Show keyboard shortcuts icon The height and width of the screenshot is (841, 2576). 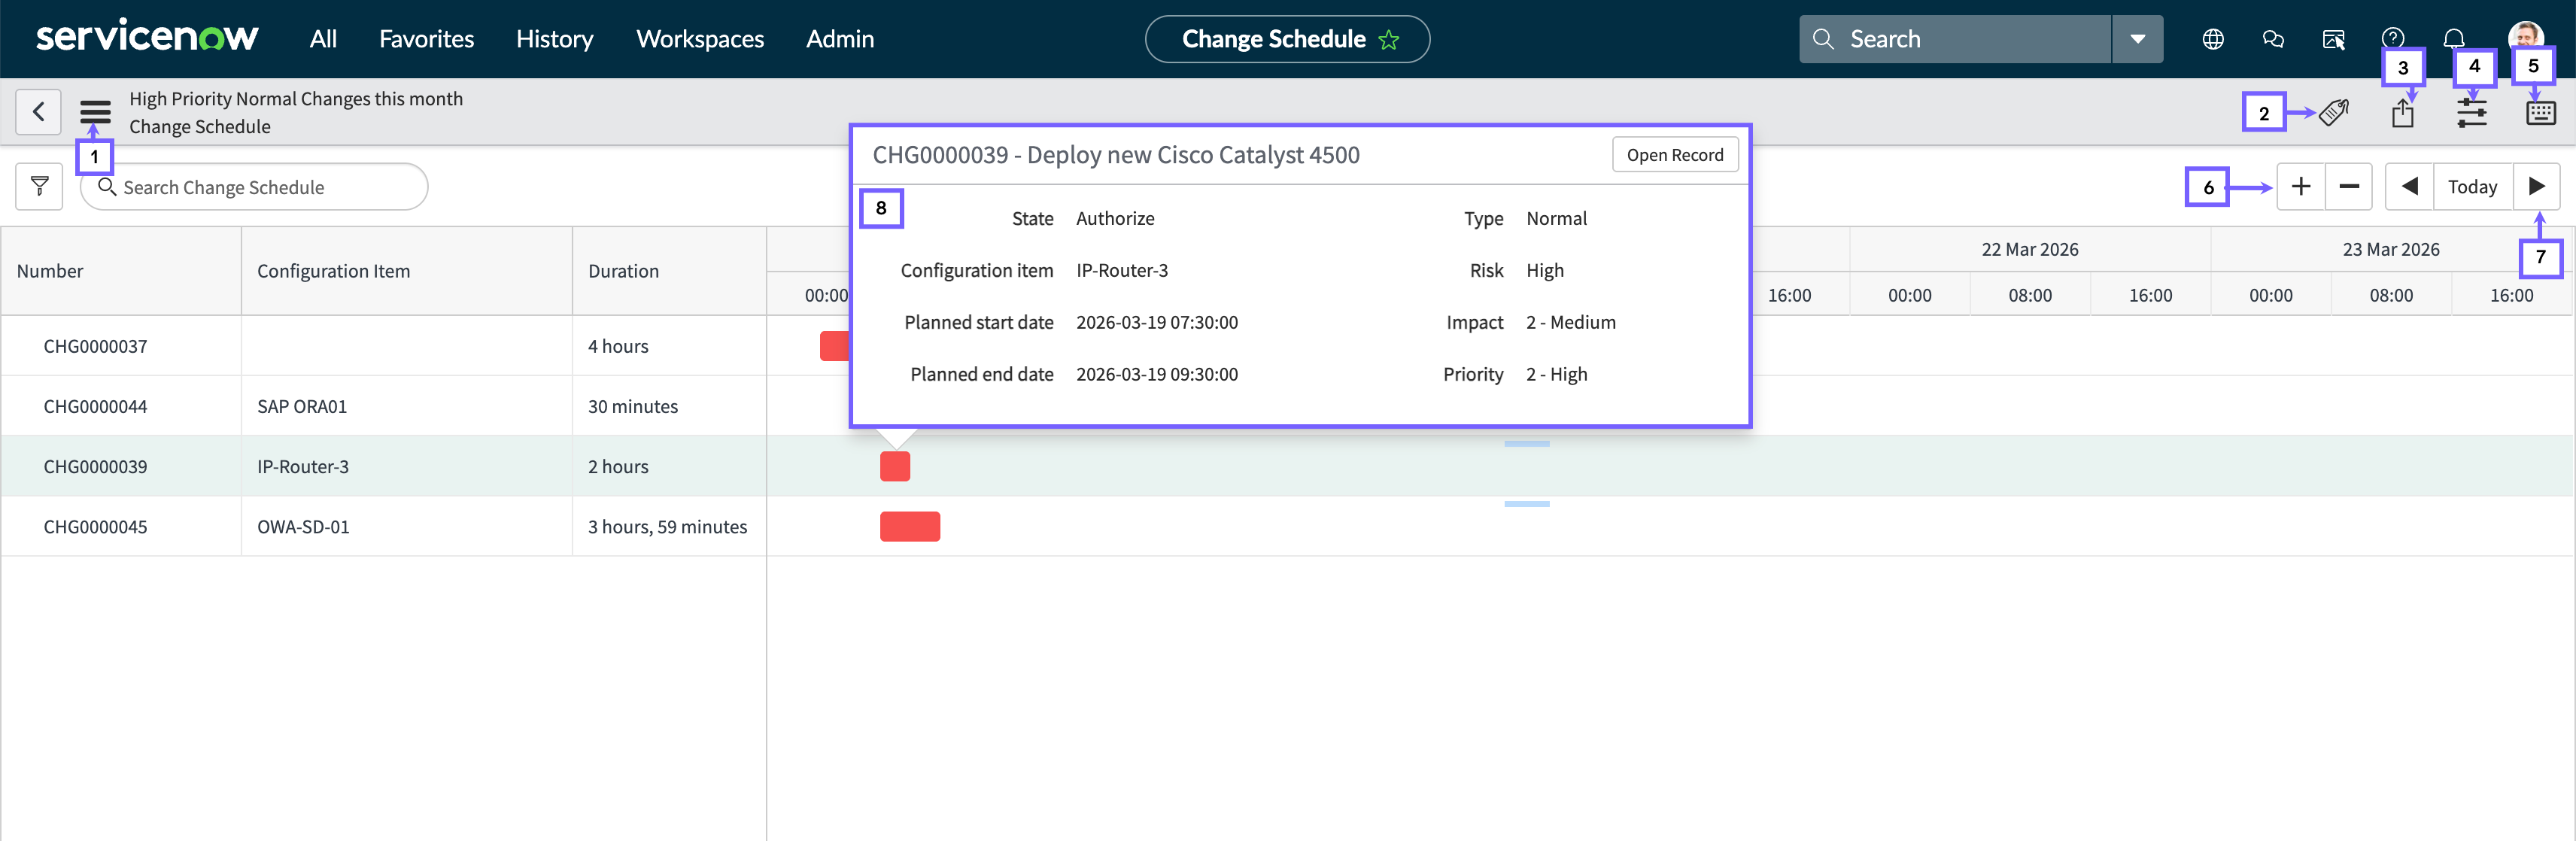(x=2541, y=112)
